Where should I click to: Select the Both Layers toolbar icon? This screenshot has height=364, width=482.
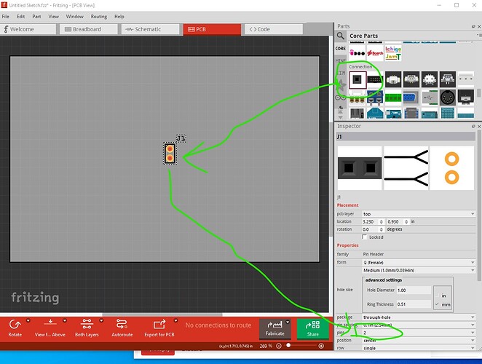[x=86, y=323]
